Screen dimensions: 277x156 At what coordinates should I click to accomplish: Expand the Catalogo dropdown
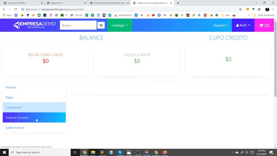120,25
